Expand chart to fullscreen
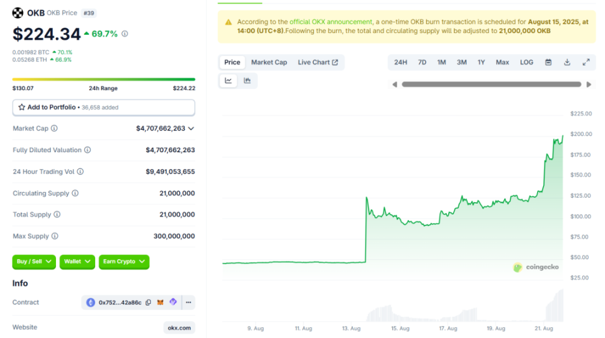This screenshot has width=605, height=338. click(x=586, y=62)
